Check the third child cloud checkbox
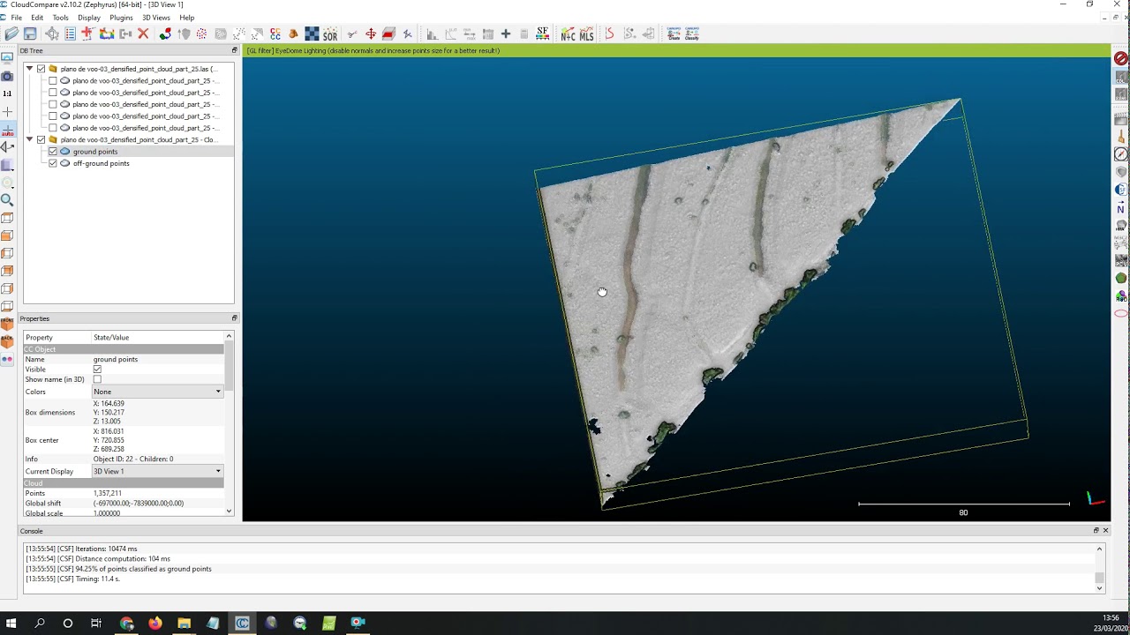This screenshot has height=635, width=1130. (53, 104)
